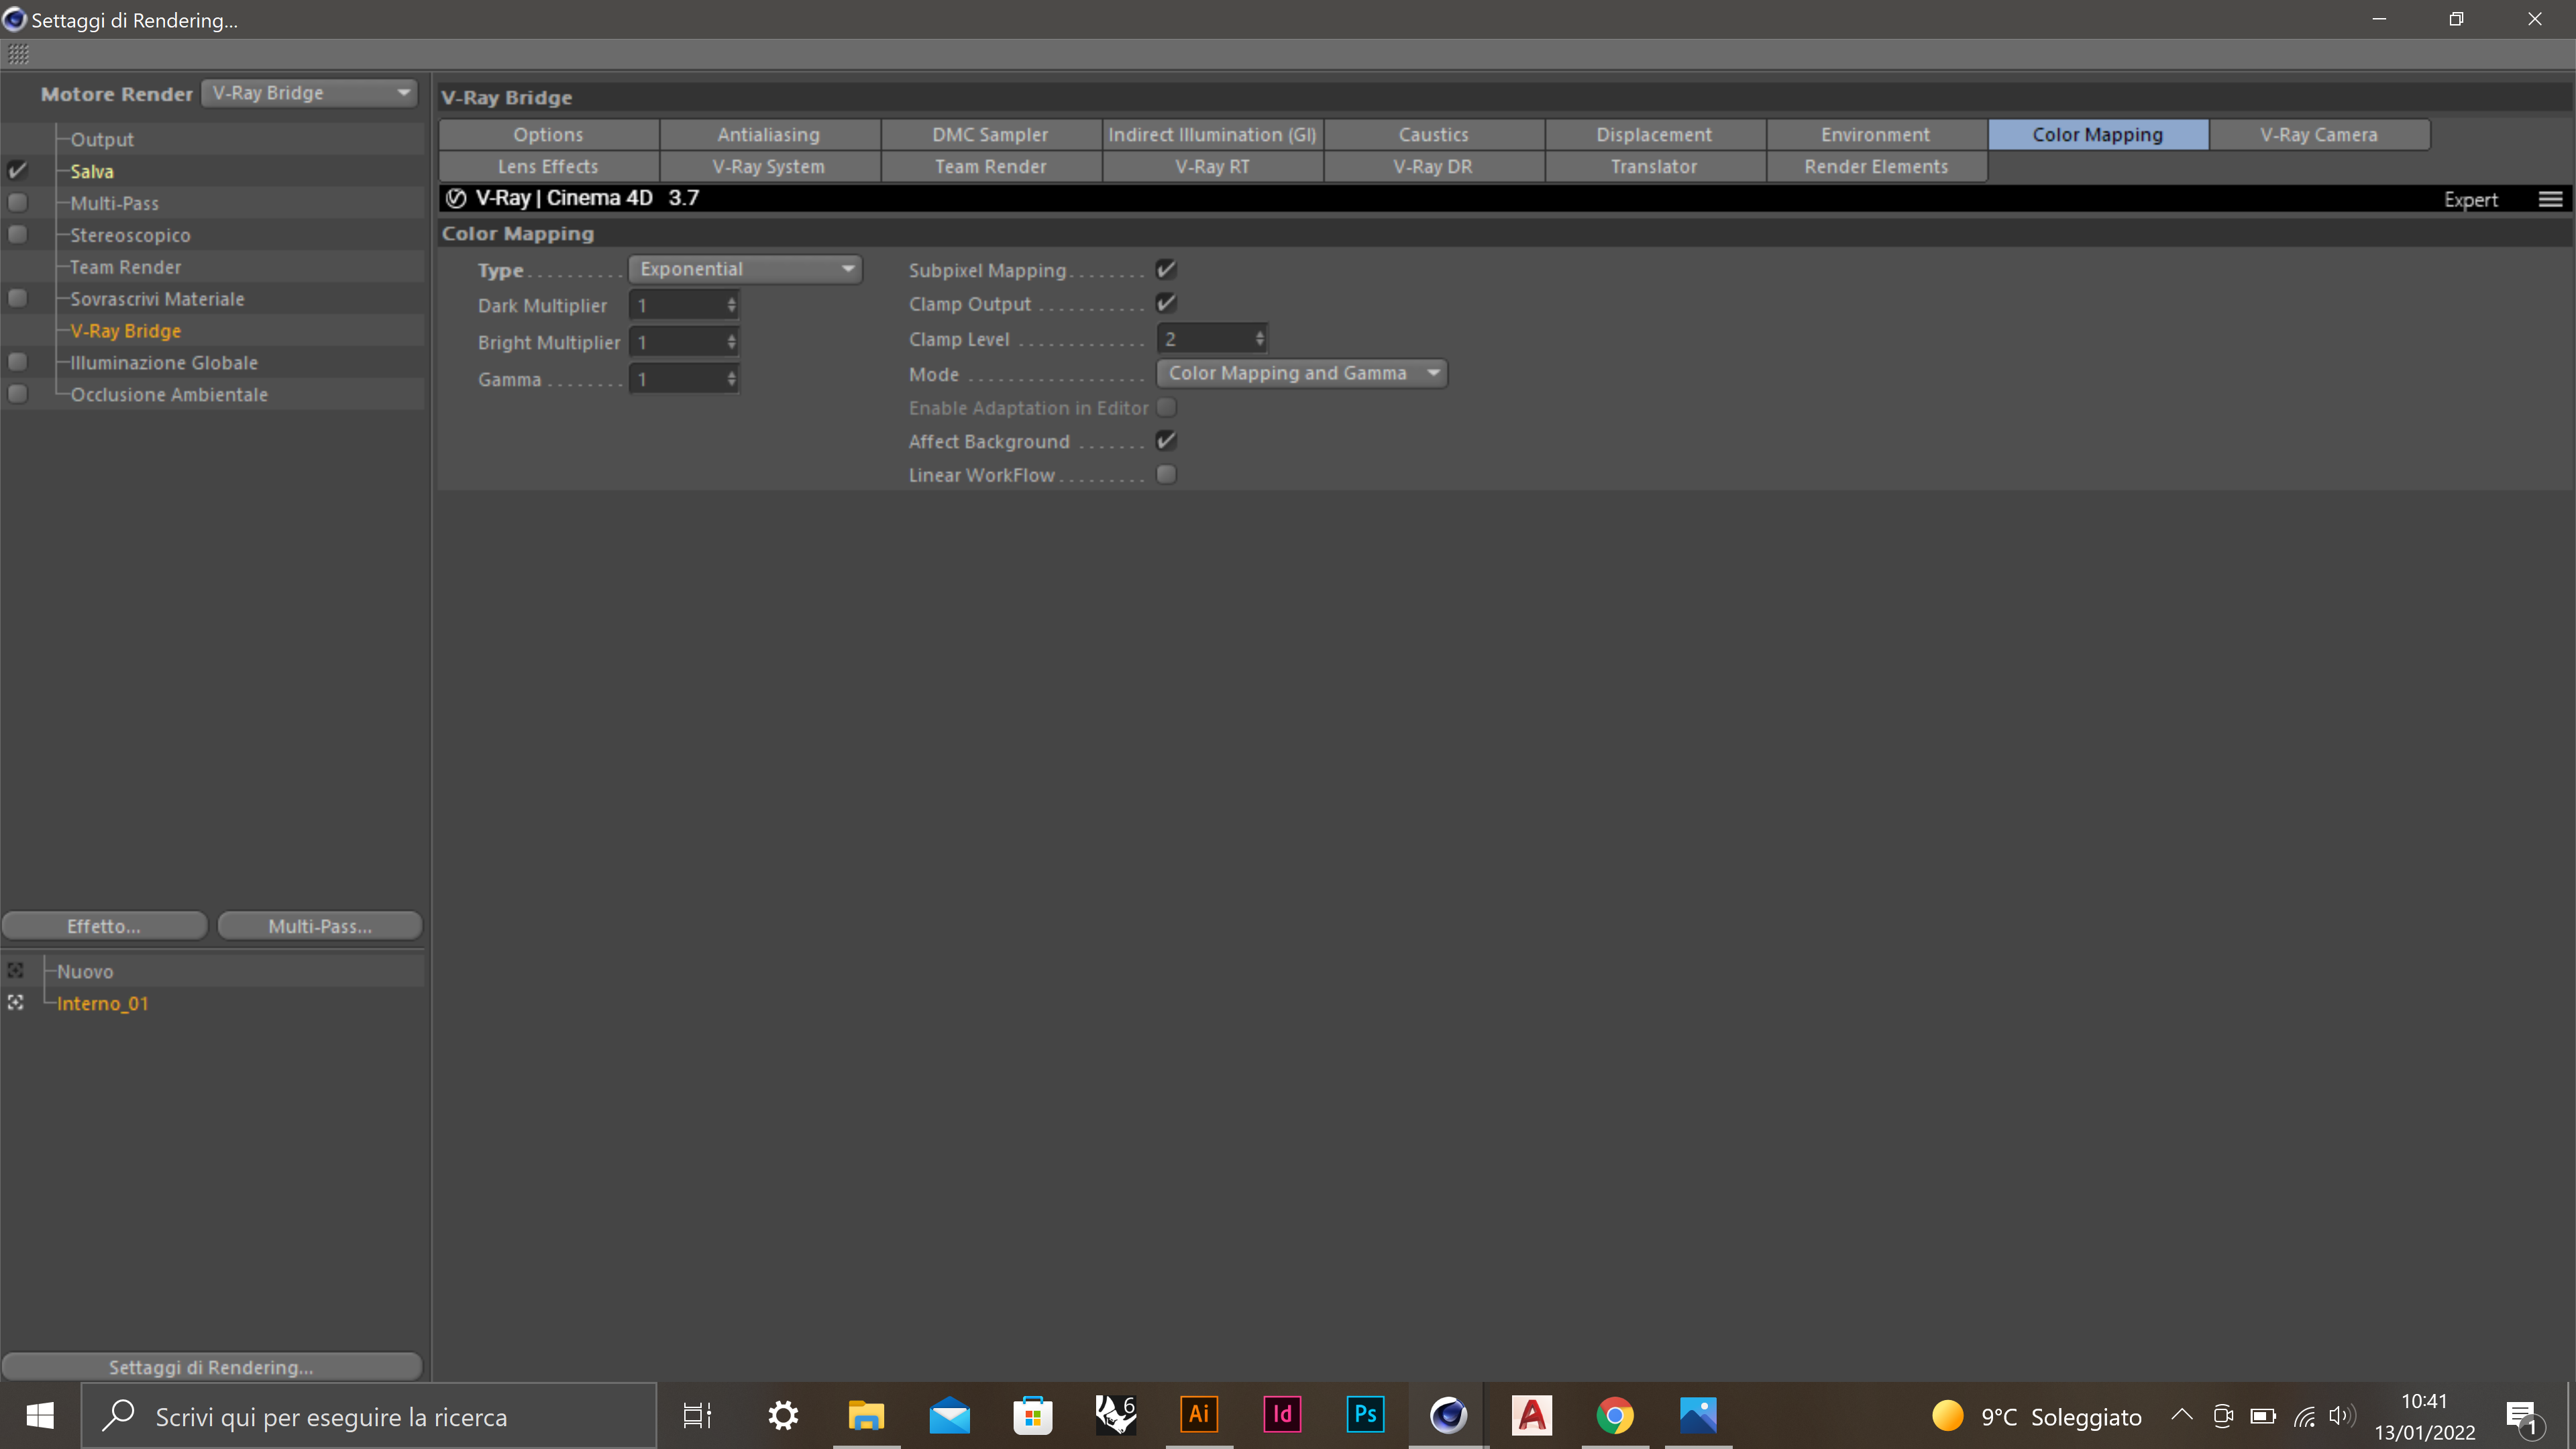This screenshot has height=1449, width=2576.
Task: Open Illustrator from the taskbar
Action: point(1198,1415)
